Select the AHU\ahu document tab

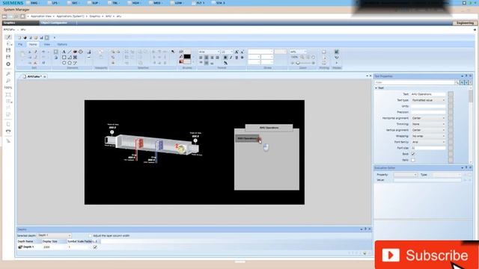pos(34,76)
